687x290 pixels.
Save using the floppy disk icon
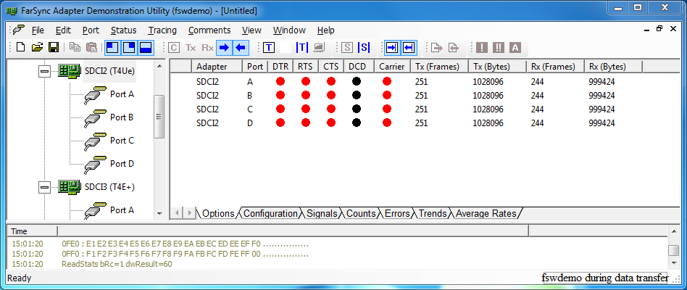coord(54,48)
